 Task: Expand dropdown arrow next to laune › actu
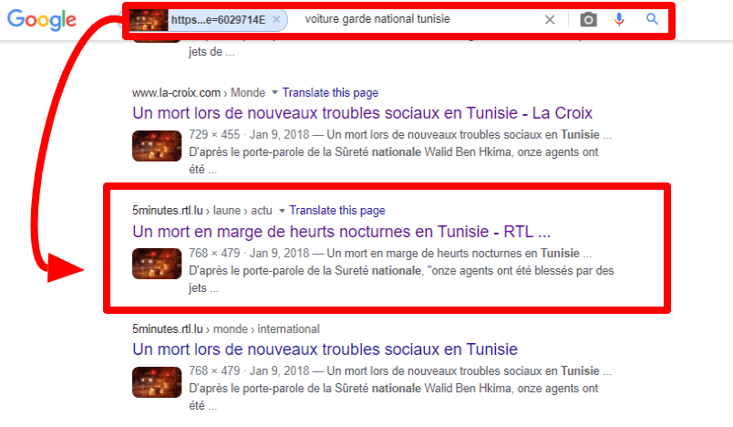click(283, 211)
